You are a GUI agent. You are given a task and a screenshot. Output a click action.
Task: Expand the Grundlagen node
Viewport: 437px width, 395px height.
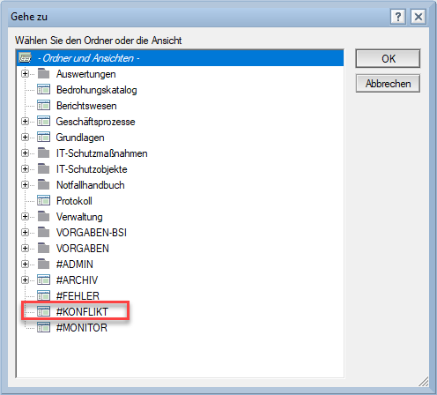point(25,138)
